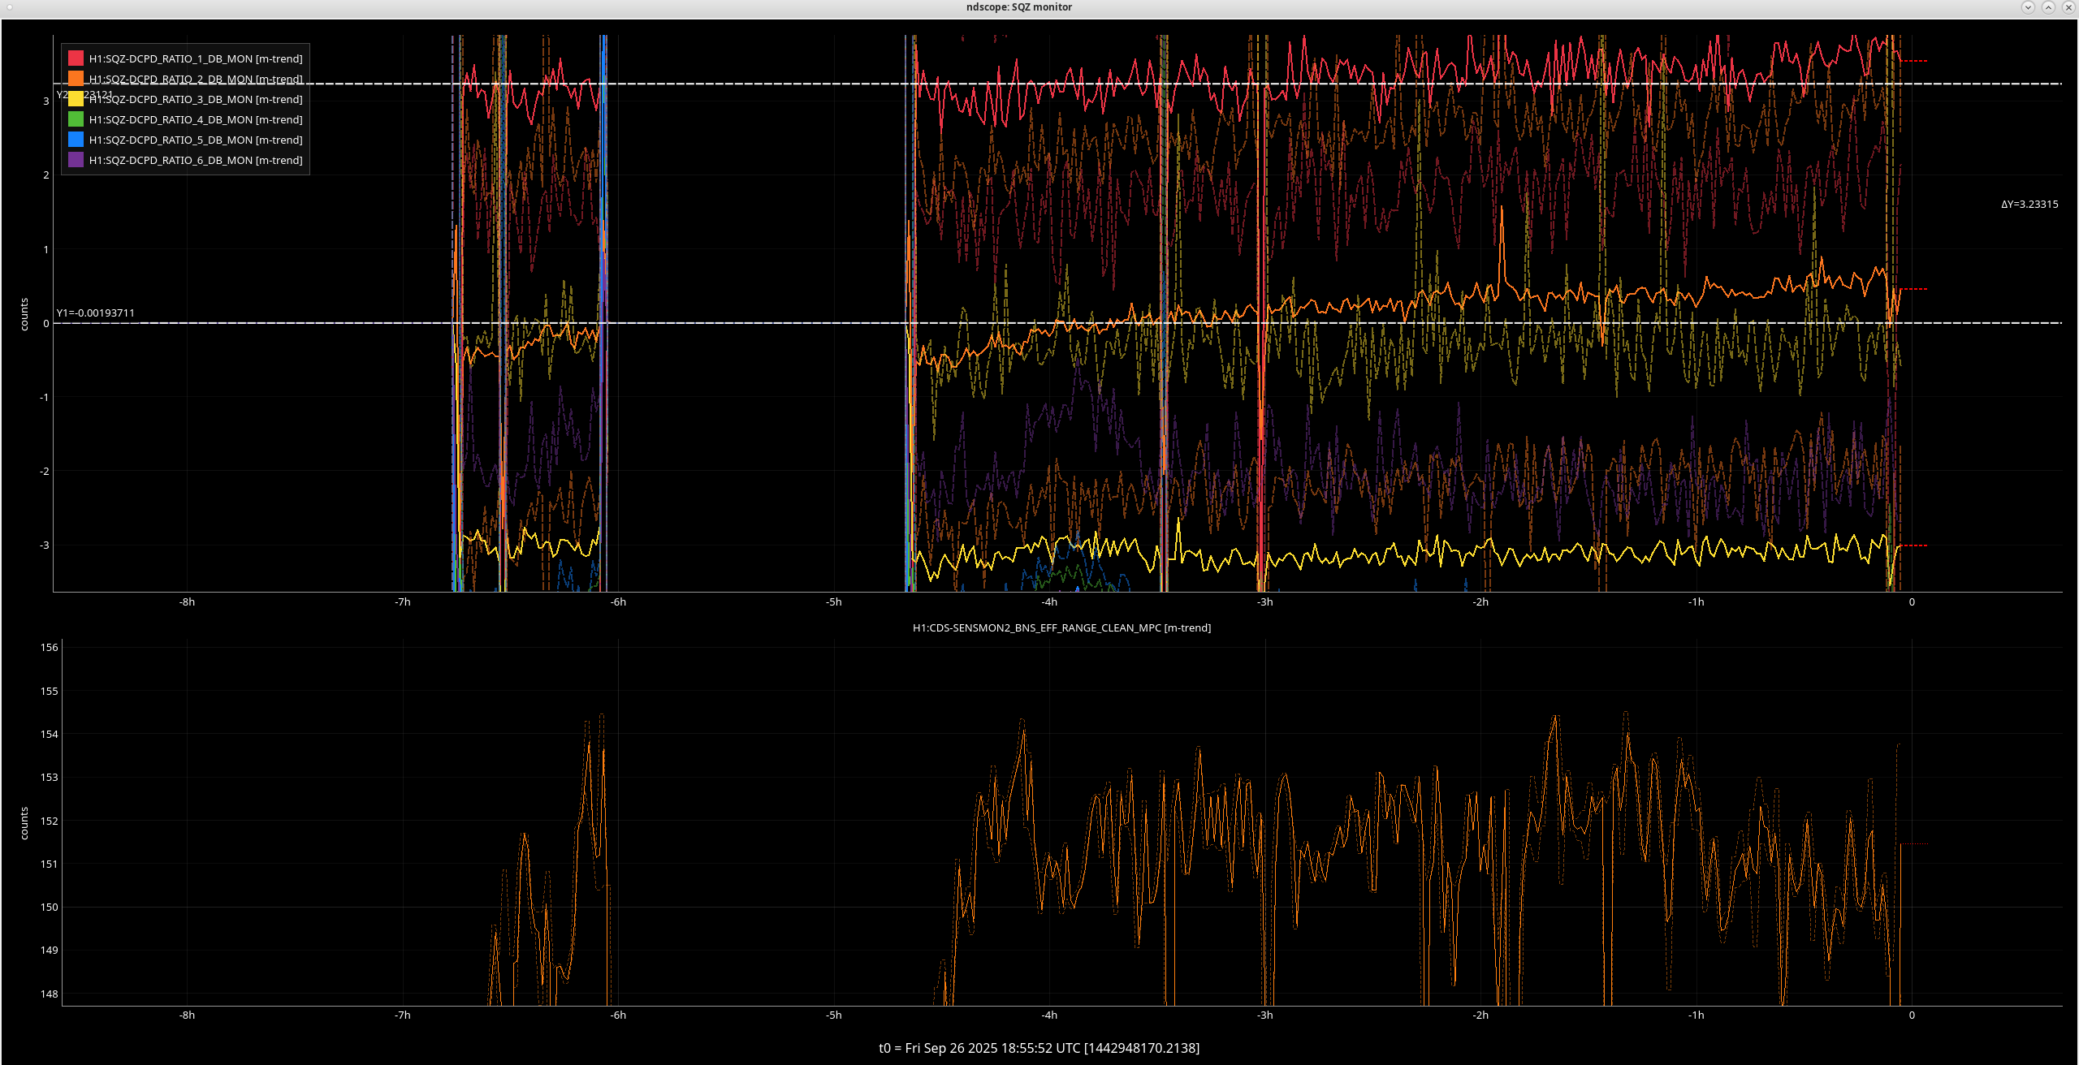
Task: Select H1:SQZ-DCPD_RATIO_1_DB_MON legend label
Action: 195,58
